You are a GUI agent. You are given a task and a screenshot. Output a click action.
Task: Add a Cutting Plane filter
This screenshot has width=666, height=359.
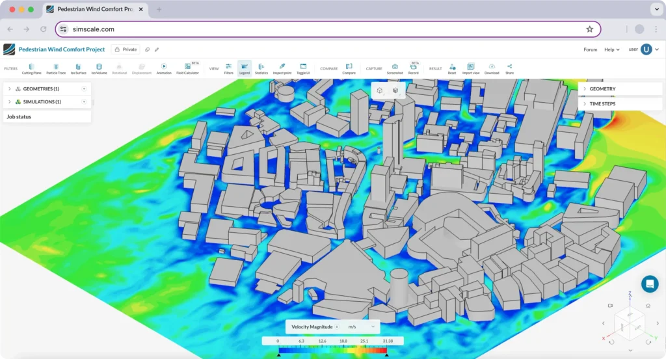click(31, 68)
